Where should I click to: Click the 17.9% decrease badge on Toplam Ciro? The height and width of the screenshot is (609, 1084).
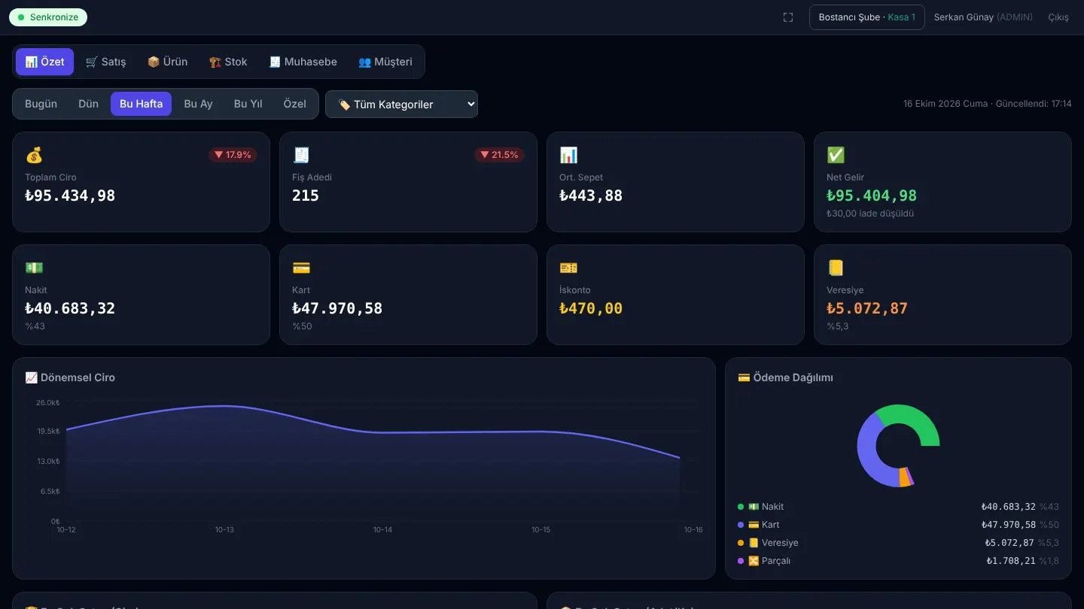click(233, 155)
